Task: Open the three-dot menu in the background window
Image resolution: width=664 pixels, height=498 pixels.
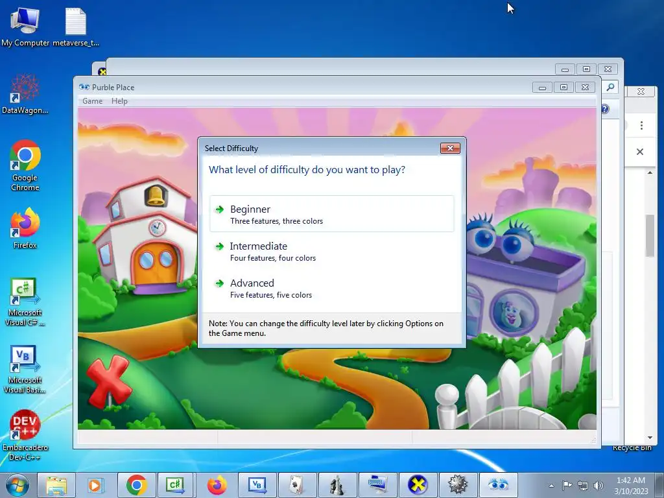Action: [641, 125]
